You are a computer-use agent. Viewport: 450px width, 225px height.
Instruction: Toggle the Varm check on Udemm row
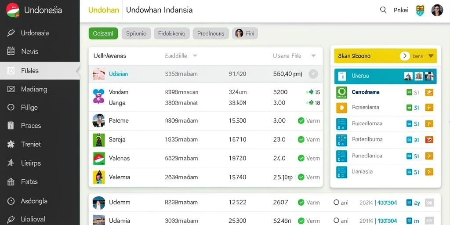pyautogui.click(x=301, y=202)
